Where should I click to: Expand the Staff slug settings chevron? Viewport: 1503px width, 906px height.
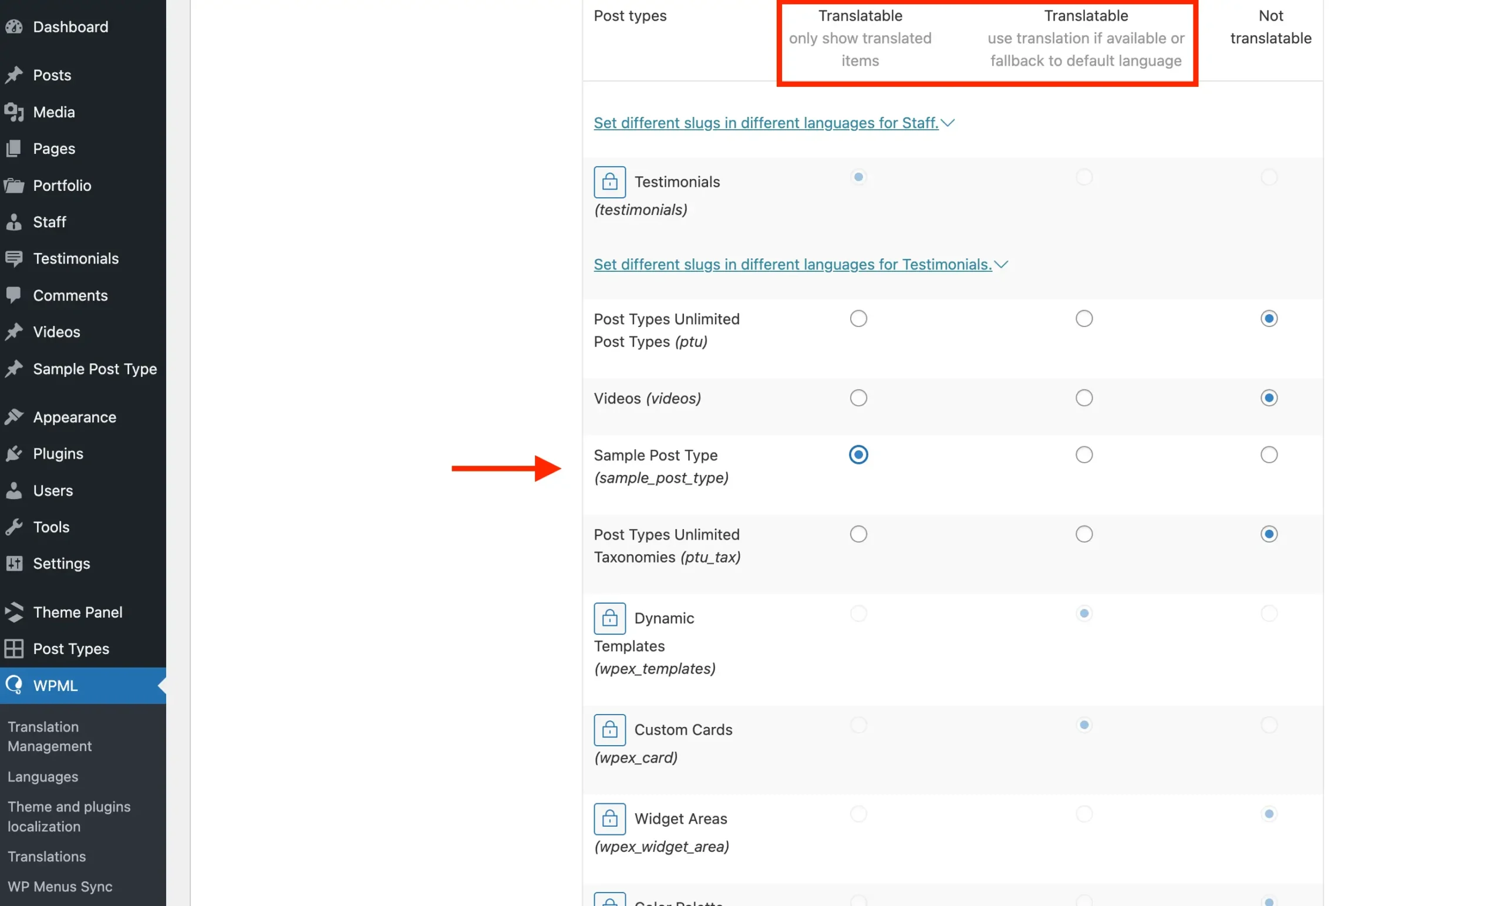[x=948, y=123]
